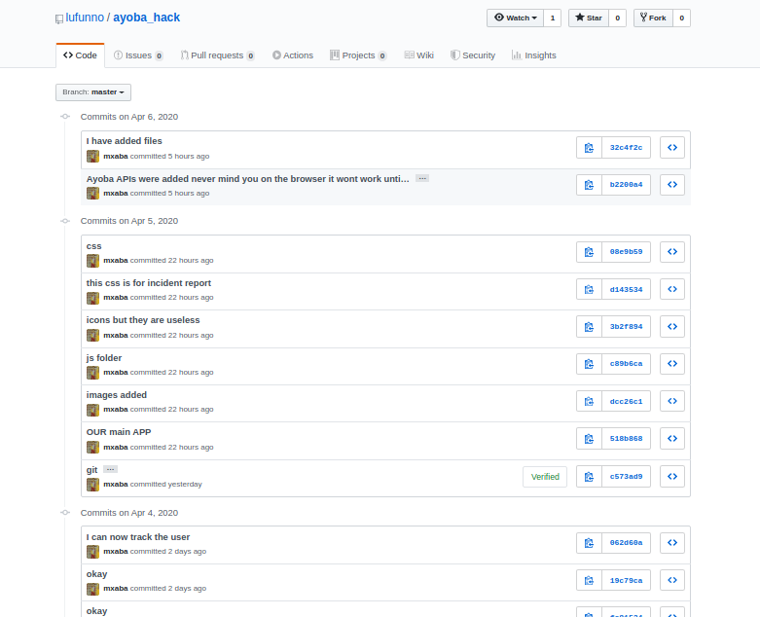
Task: Star the ayoba_hack repository
Action: (x=589, y=18)
